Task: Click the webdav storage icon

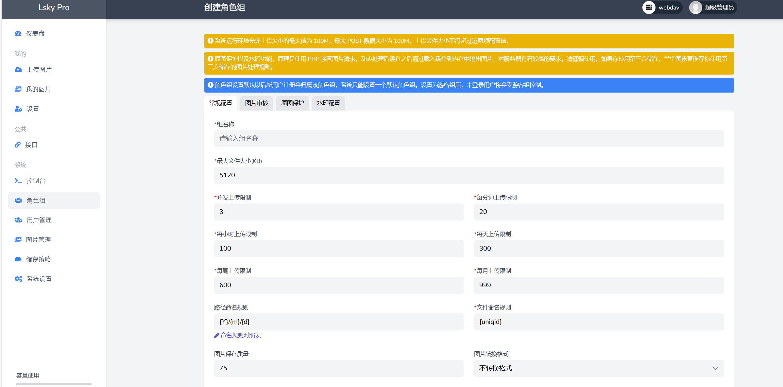Action: [x=649, y=8]
